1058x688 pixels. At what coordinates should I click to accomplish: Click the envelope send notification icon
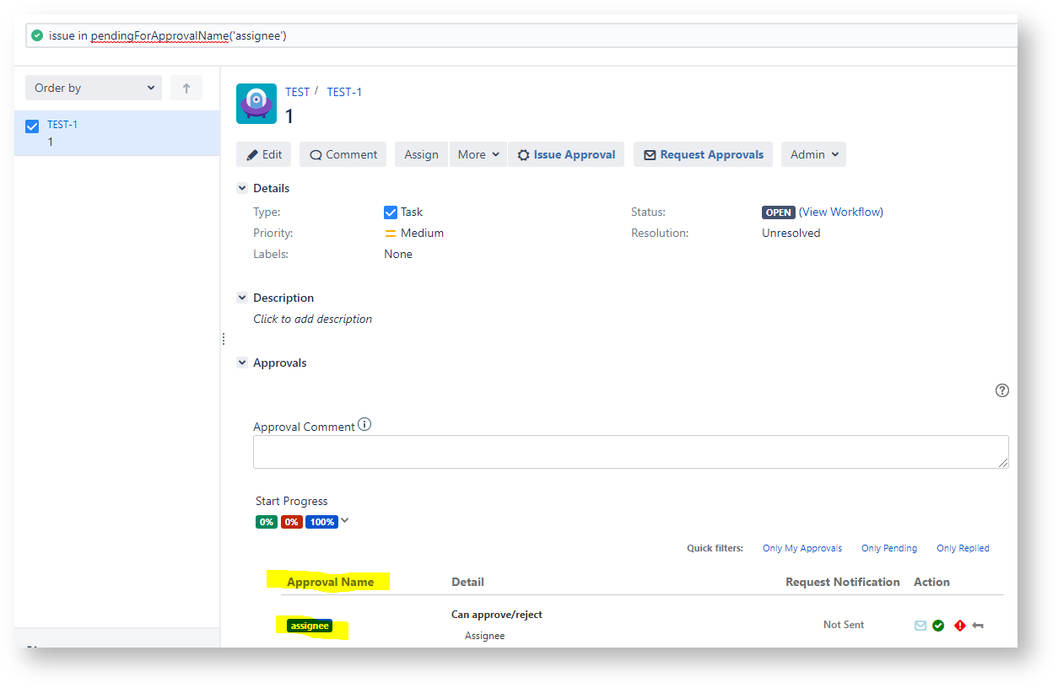920,626
